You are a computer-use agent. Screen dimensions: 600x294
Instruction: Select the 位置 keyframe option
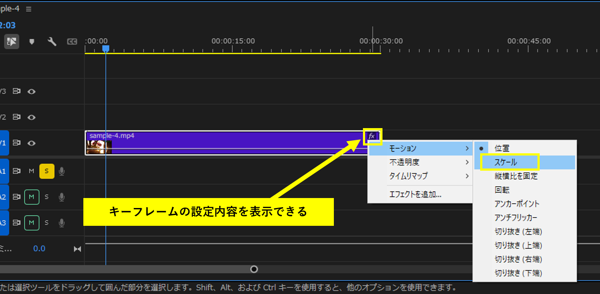click(501, 148)
